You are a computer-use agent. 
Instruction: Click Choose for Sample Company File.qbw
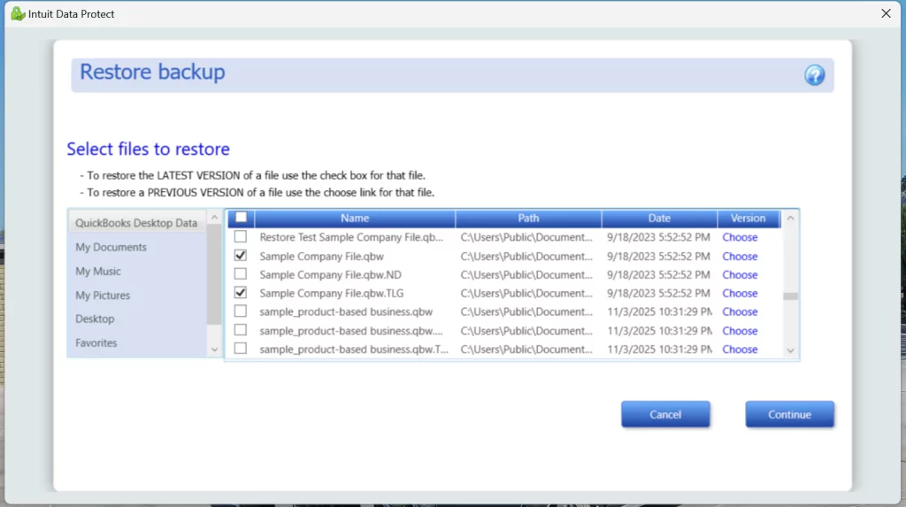click(740, 256)
